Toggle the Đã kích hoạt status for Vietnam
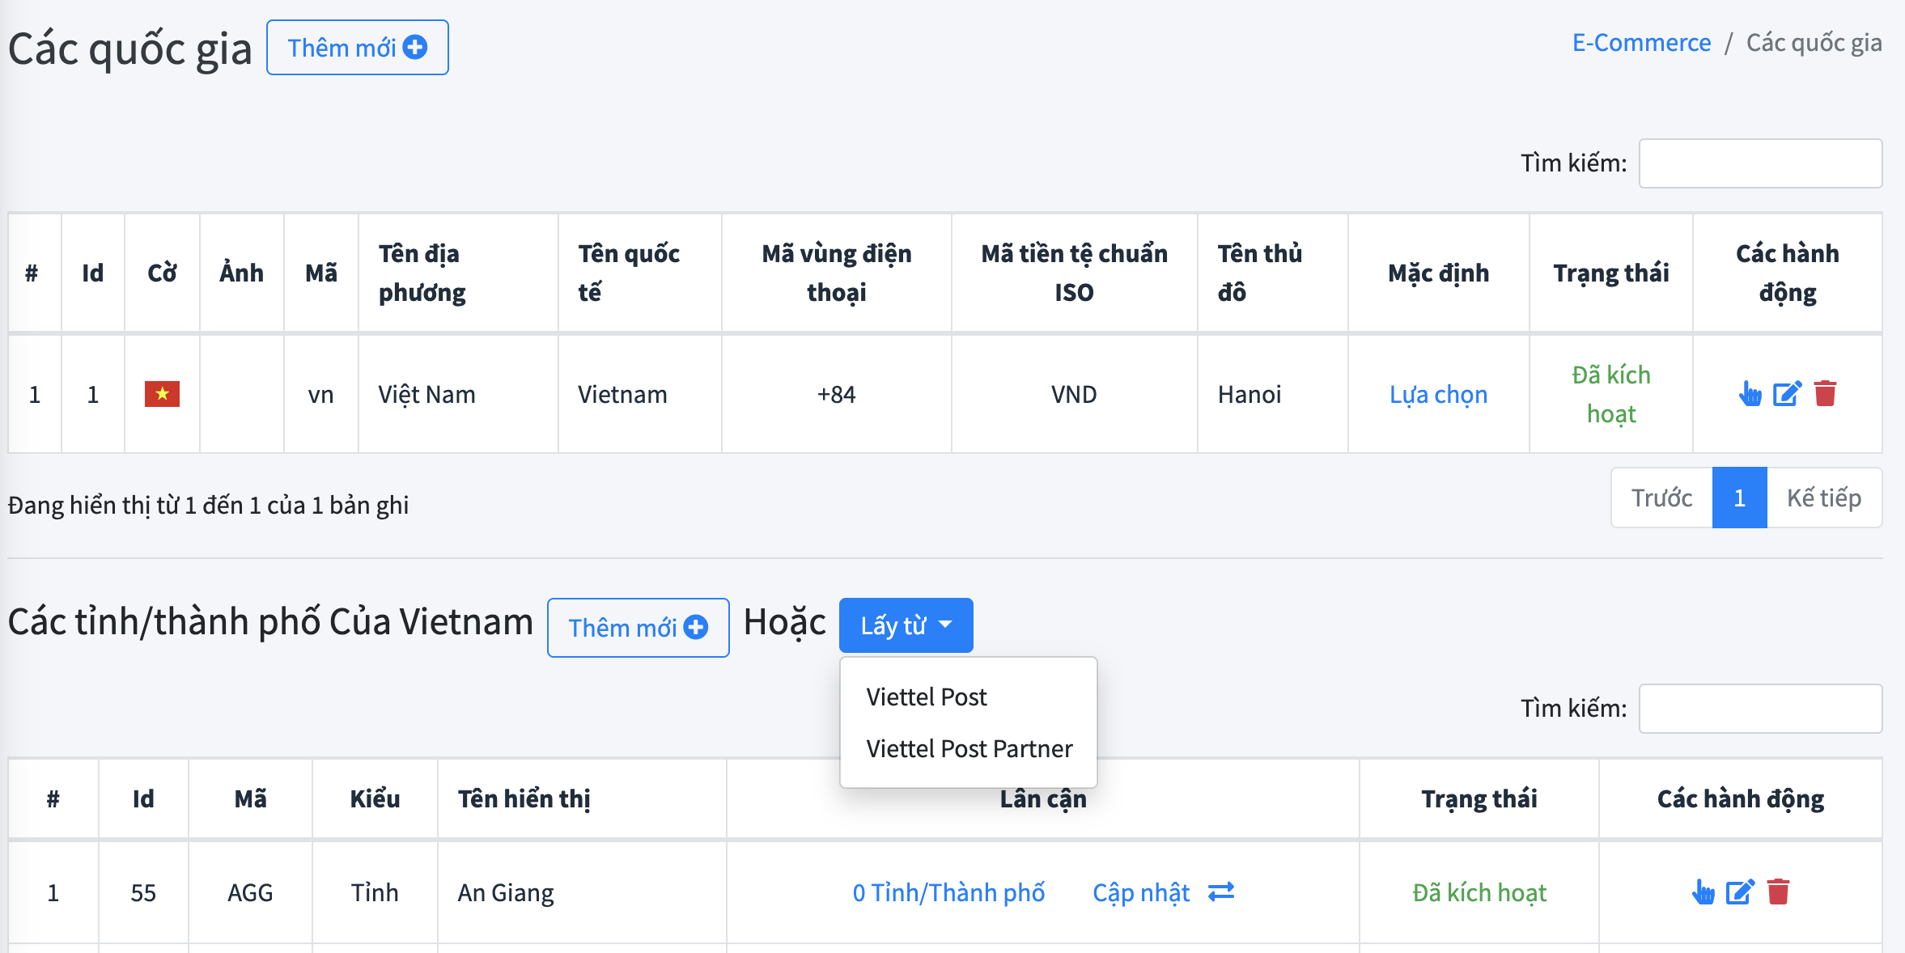1905x953 pixels. (x=1610, y=394)
